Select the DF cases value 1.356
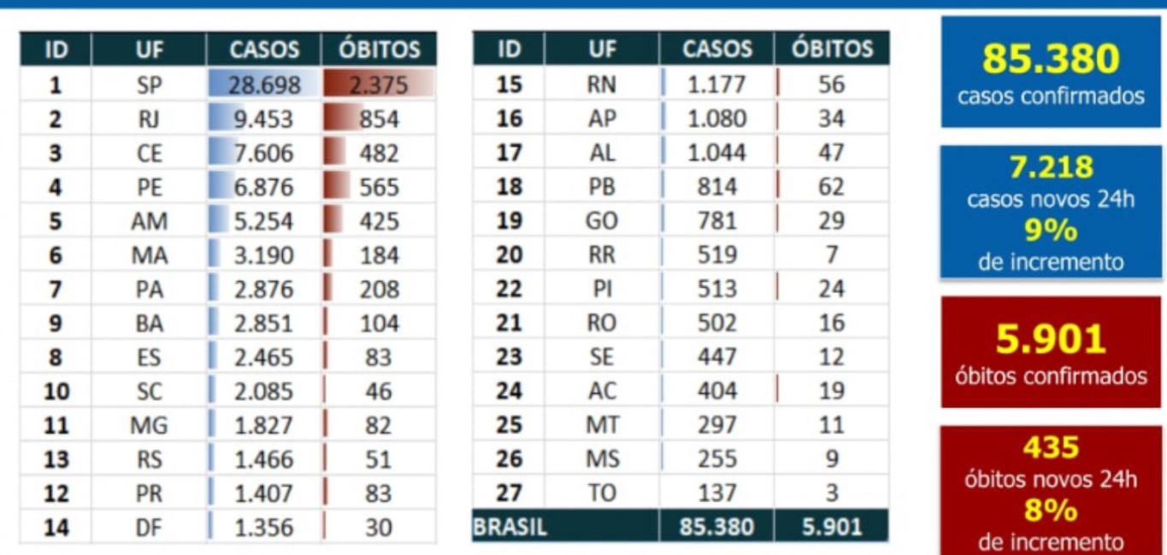This screenshot has width=1167, height=555. [x=264, y=528]
